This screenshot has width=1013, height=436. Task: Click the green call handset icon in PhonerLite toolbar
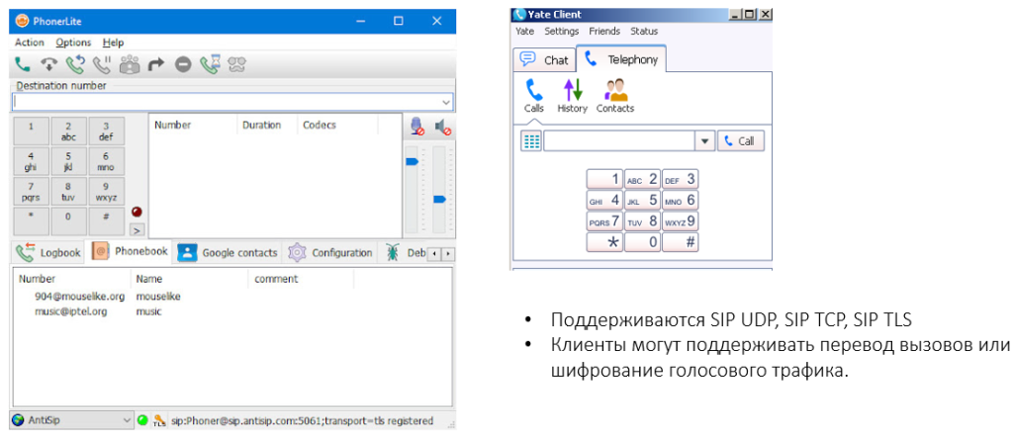23,64
